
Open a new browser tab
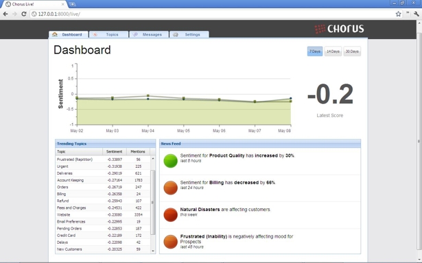[72, 4]
